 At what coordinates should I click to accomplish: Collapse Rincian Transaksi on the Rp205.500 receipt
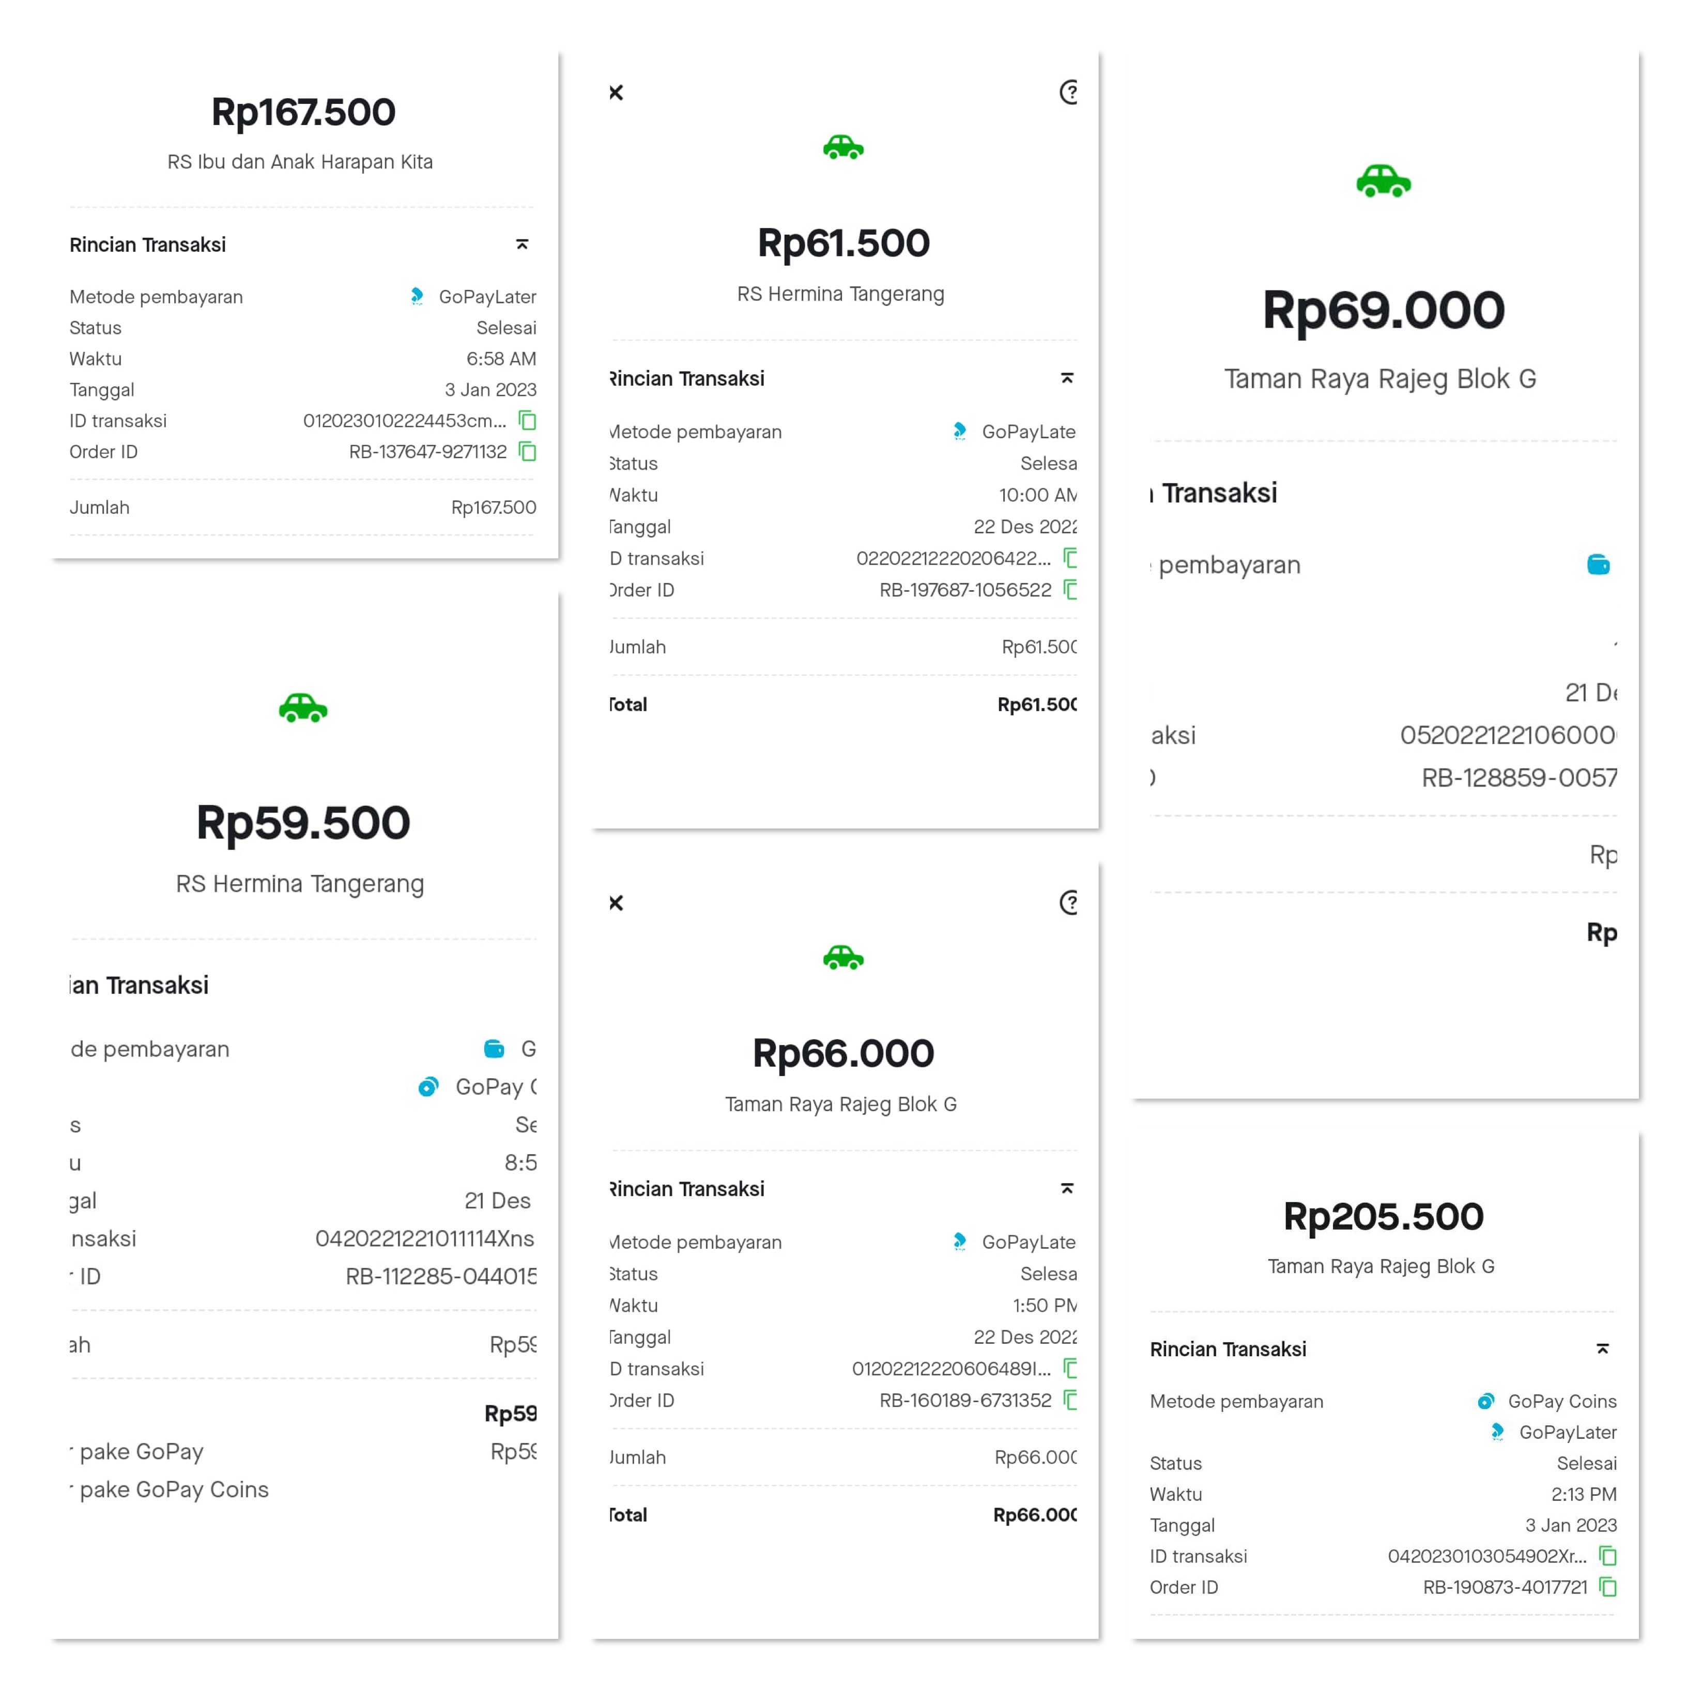point(1602,1349)
